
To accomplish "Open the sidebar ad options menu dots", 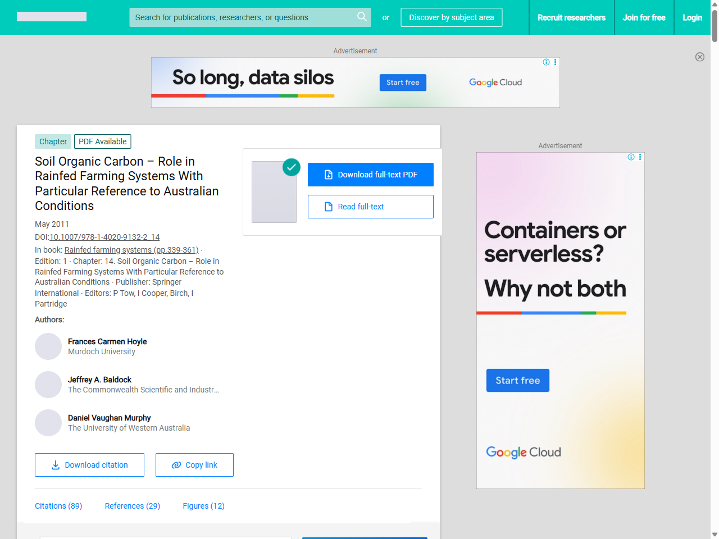I will [x=640, y=157].
